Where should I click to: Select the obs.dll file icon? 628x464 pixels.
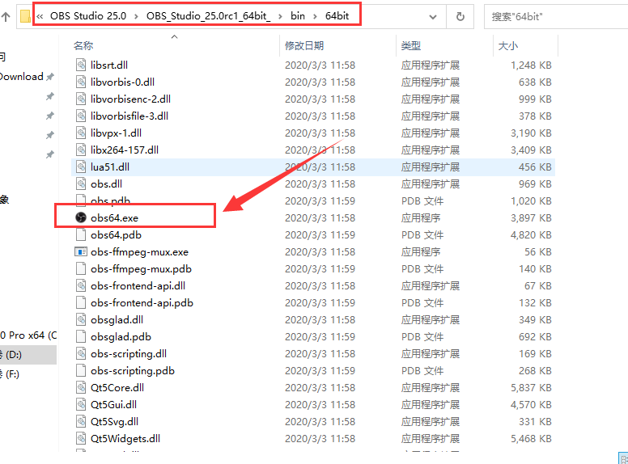pyautogui.click(x=81, y=184)
